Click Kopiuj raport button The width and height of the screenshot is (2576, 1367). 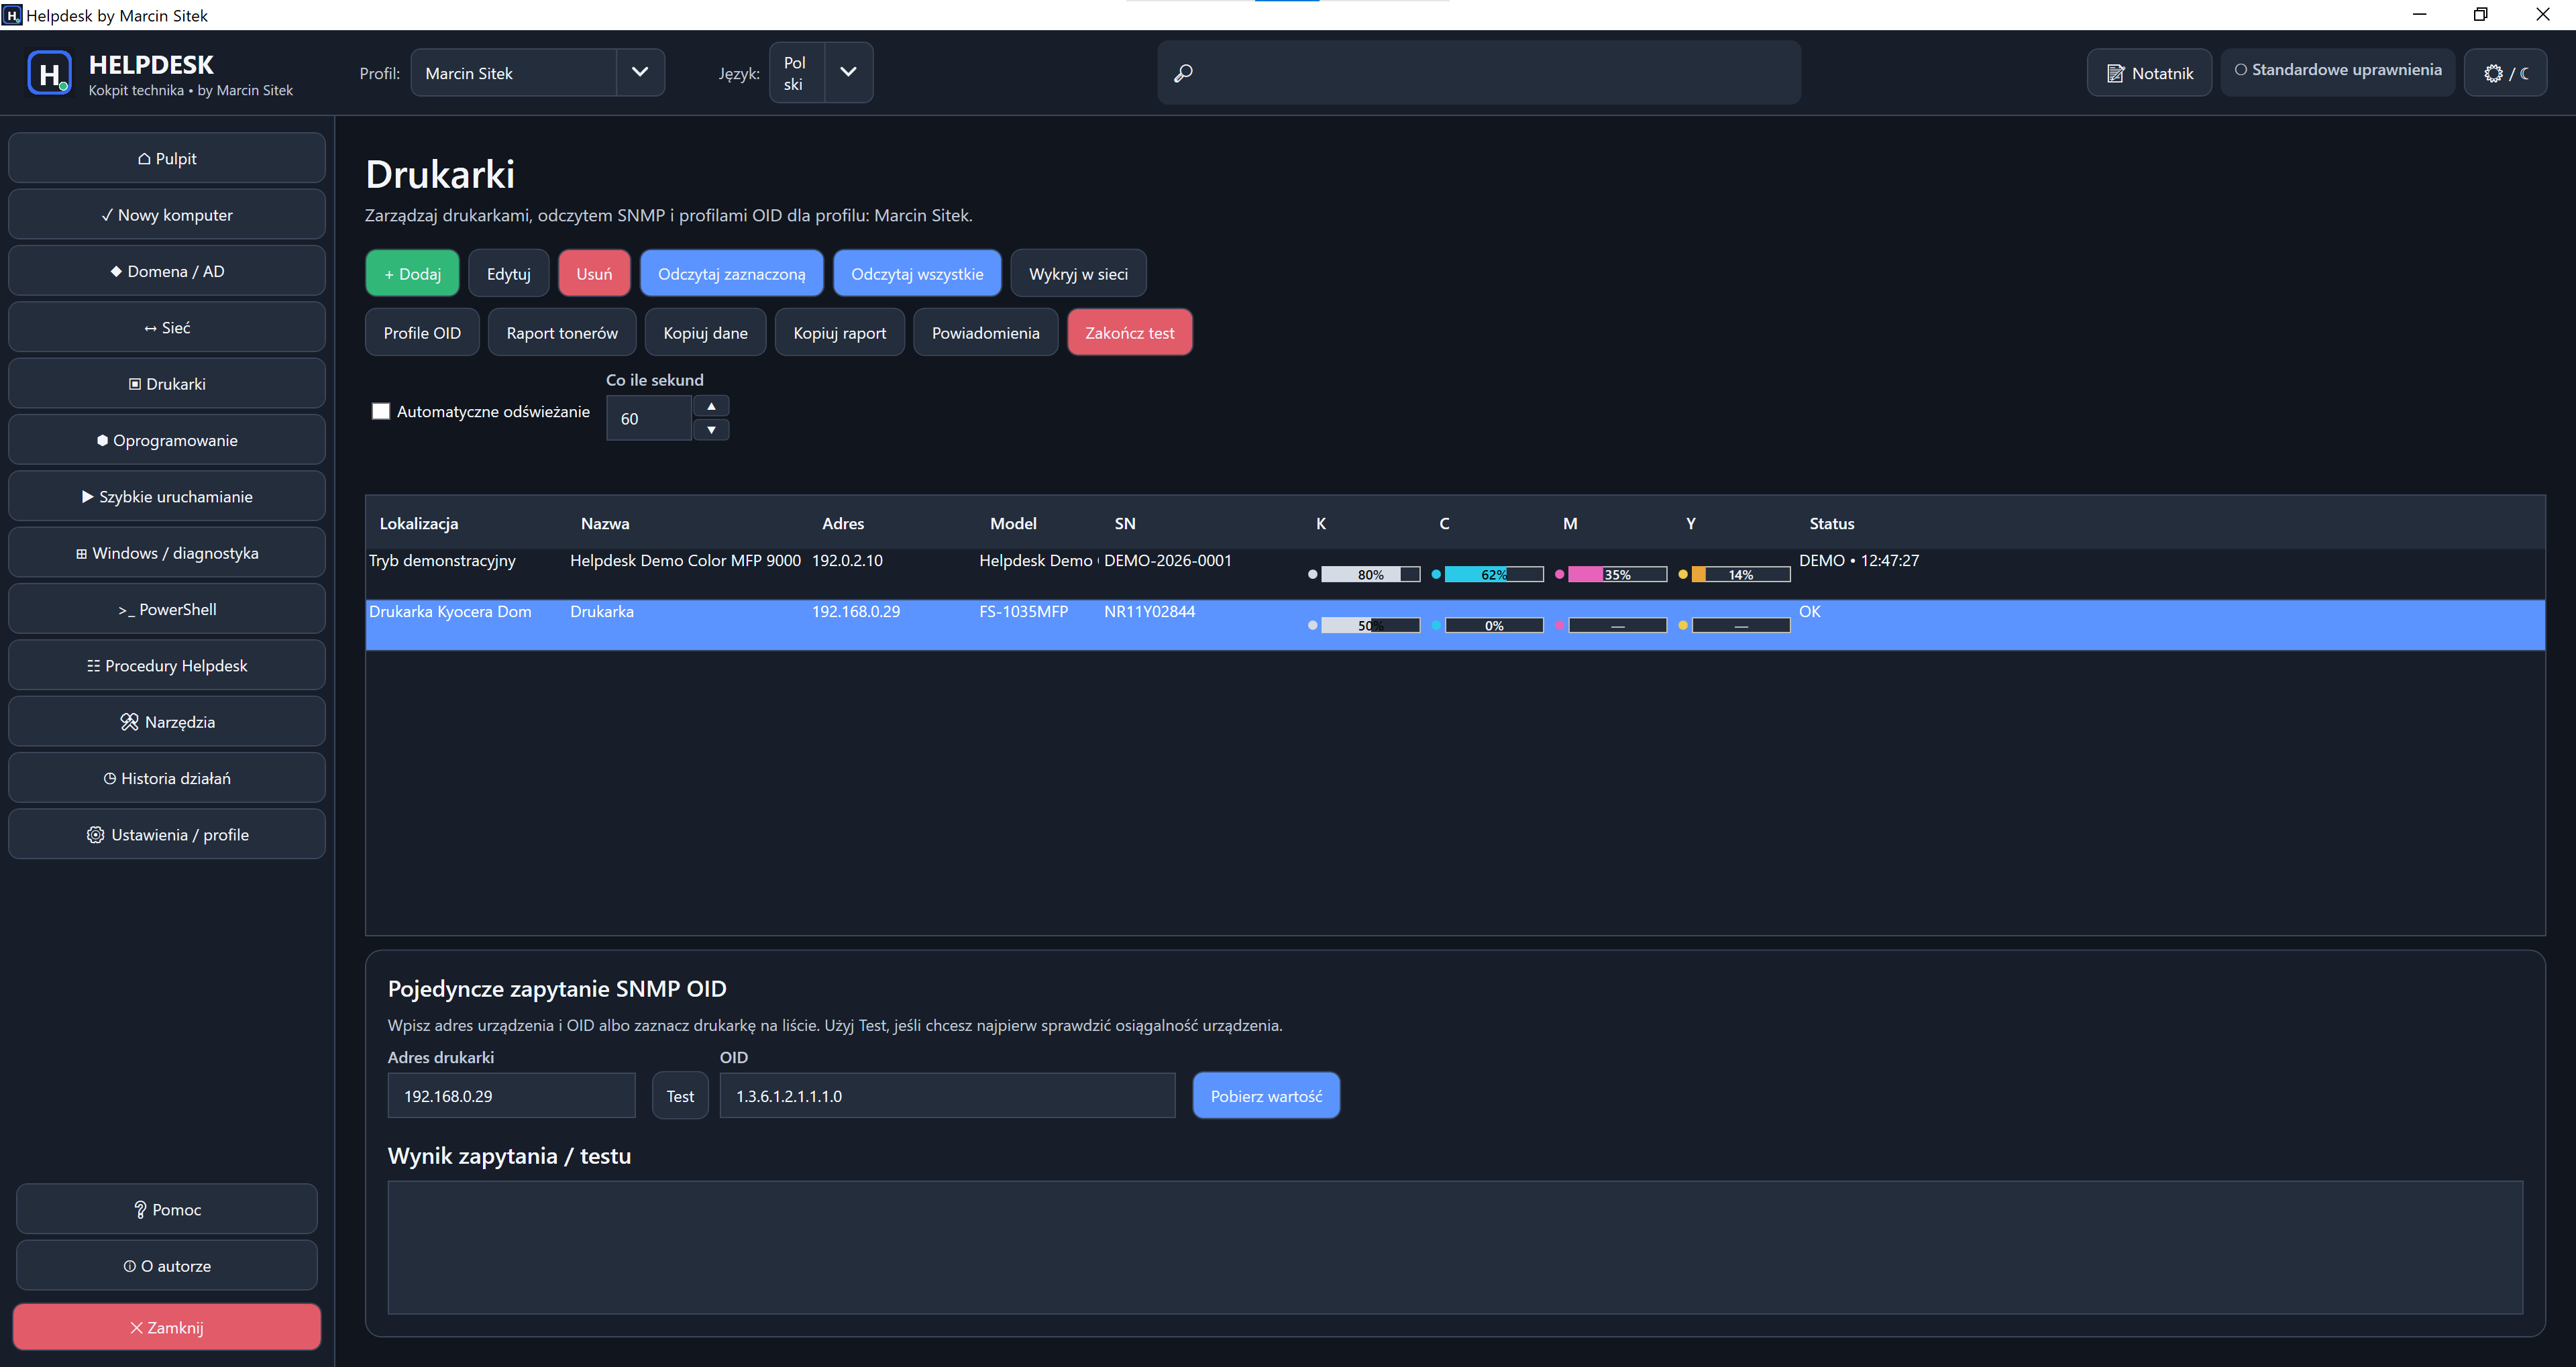click(840, 332)
